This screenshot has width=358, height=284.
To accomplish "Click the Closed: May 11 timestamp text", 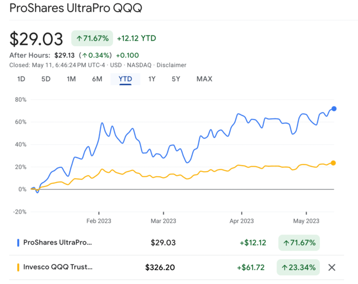I will point(57,65).
